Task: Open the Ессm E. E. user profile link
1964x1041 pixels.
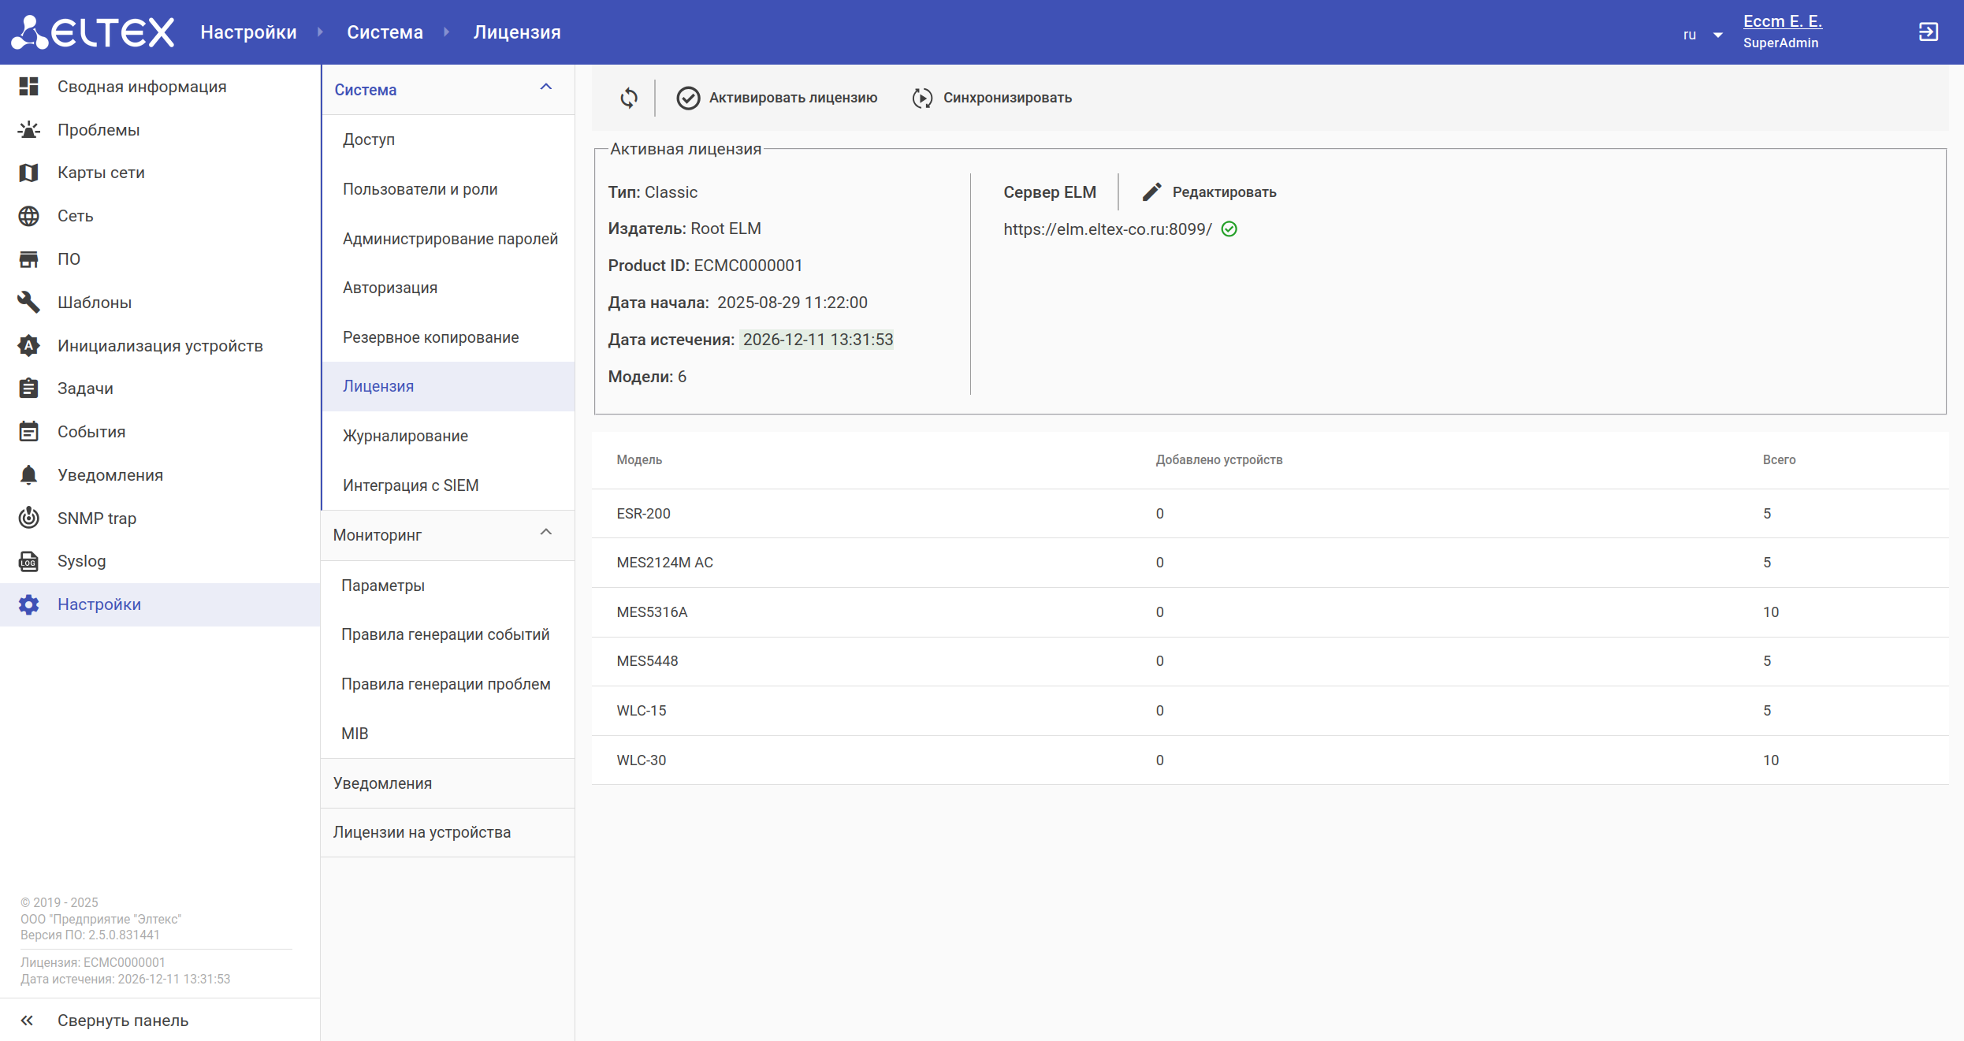Action: (x=1782, y=21)
